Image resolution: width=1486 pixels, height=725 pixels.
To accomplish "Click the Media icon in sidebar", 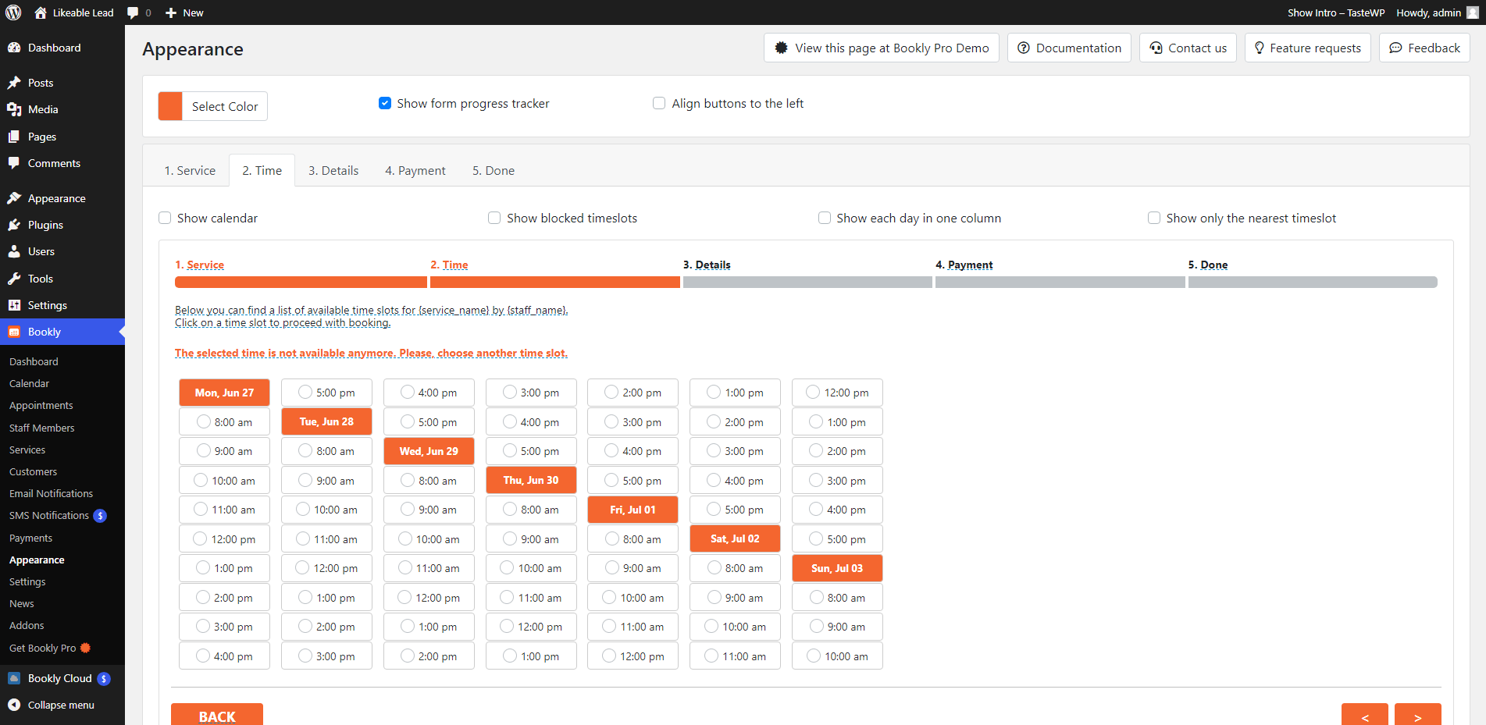I will tap(14, 109).
